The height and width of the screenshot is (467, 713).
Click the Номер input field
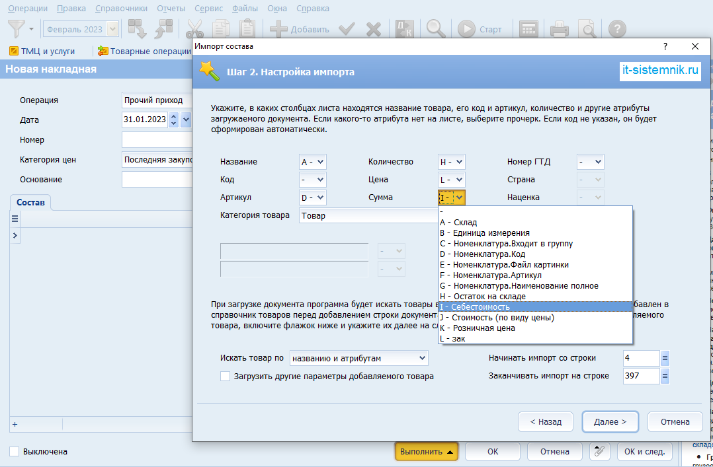157,140
